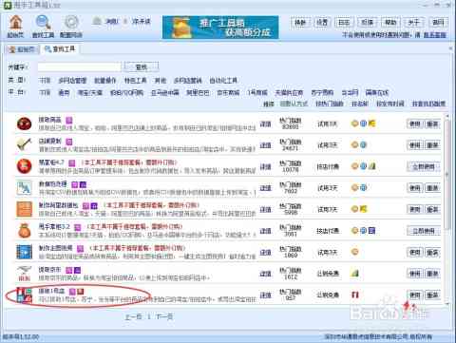Click 重装 button in the 1612 row
Screen dimensions: 456x343
[432, 274]
